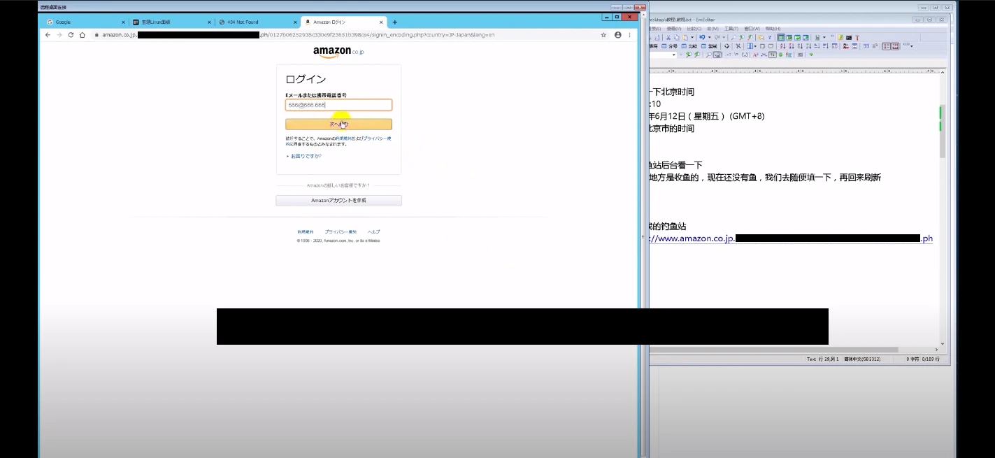
Task: Click the sort ascending A-Z icon in EmEditor
Action: [x=782, y=46]
